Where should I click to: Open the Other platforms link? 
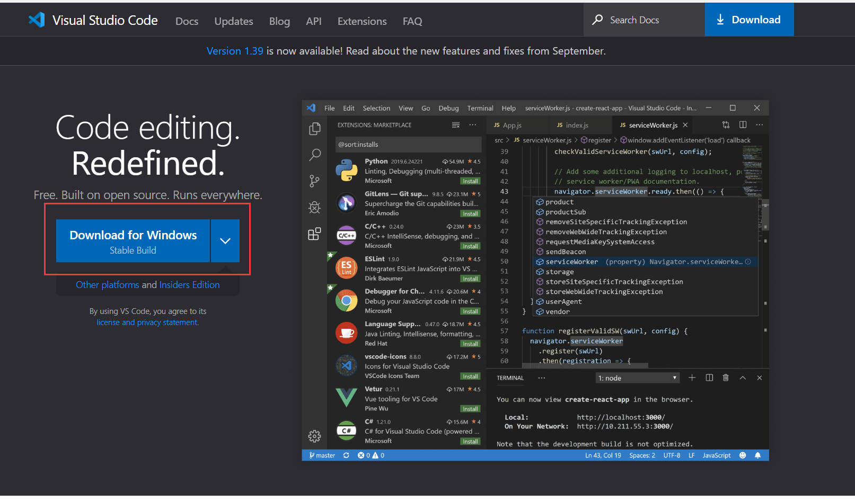click(x=108, y=285)
